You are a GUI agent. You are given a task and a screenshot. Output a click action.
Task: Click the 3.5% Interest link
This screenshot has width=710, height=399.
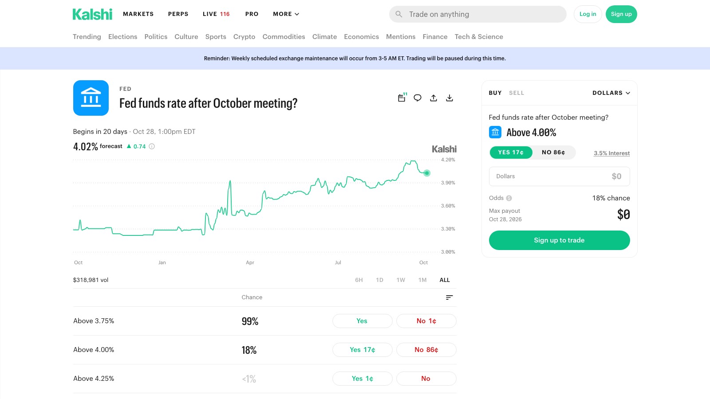click(x=611, y=153)
